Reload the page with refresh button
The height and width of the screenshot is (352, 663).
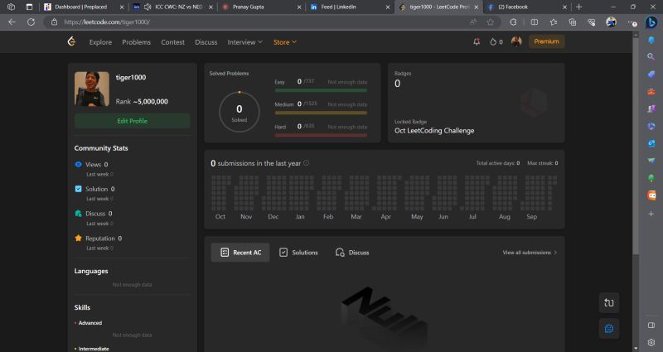pos(31,22)
